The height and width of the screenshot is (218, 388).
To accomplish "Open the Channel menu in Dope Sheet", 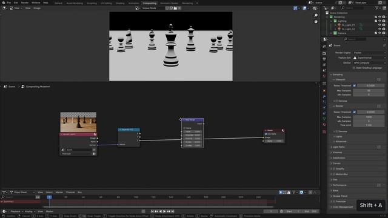I will 70,192.
